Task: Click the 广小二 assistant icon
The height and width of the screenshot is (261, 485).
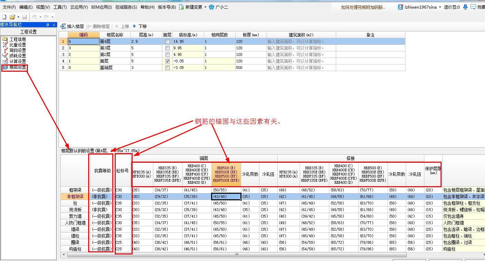Action: tap(211, 7)
